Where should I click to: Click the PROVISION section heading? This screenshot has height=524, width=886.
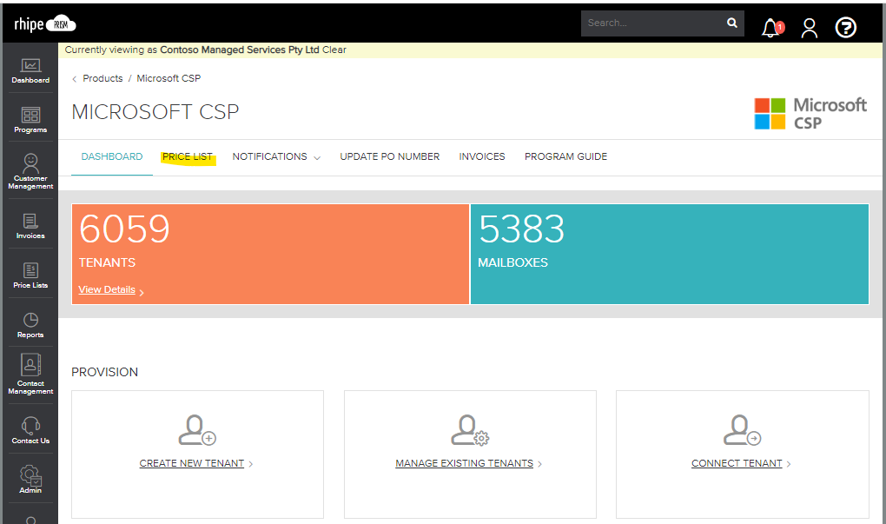click(x=104, y=372)
